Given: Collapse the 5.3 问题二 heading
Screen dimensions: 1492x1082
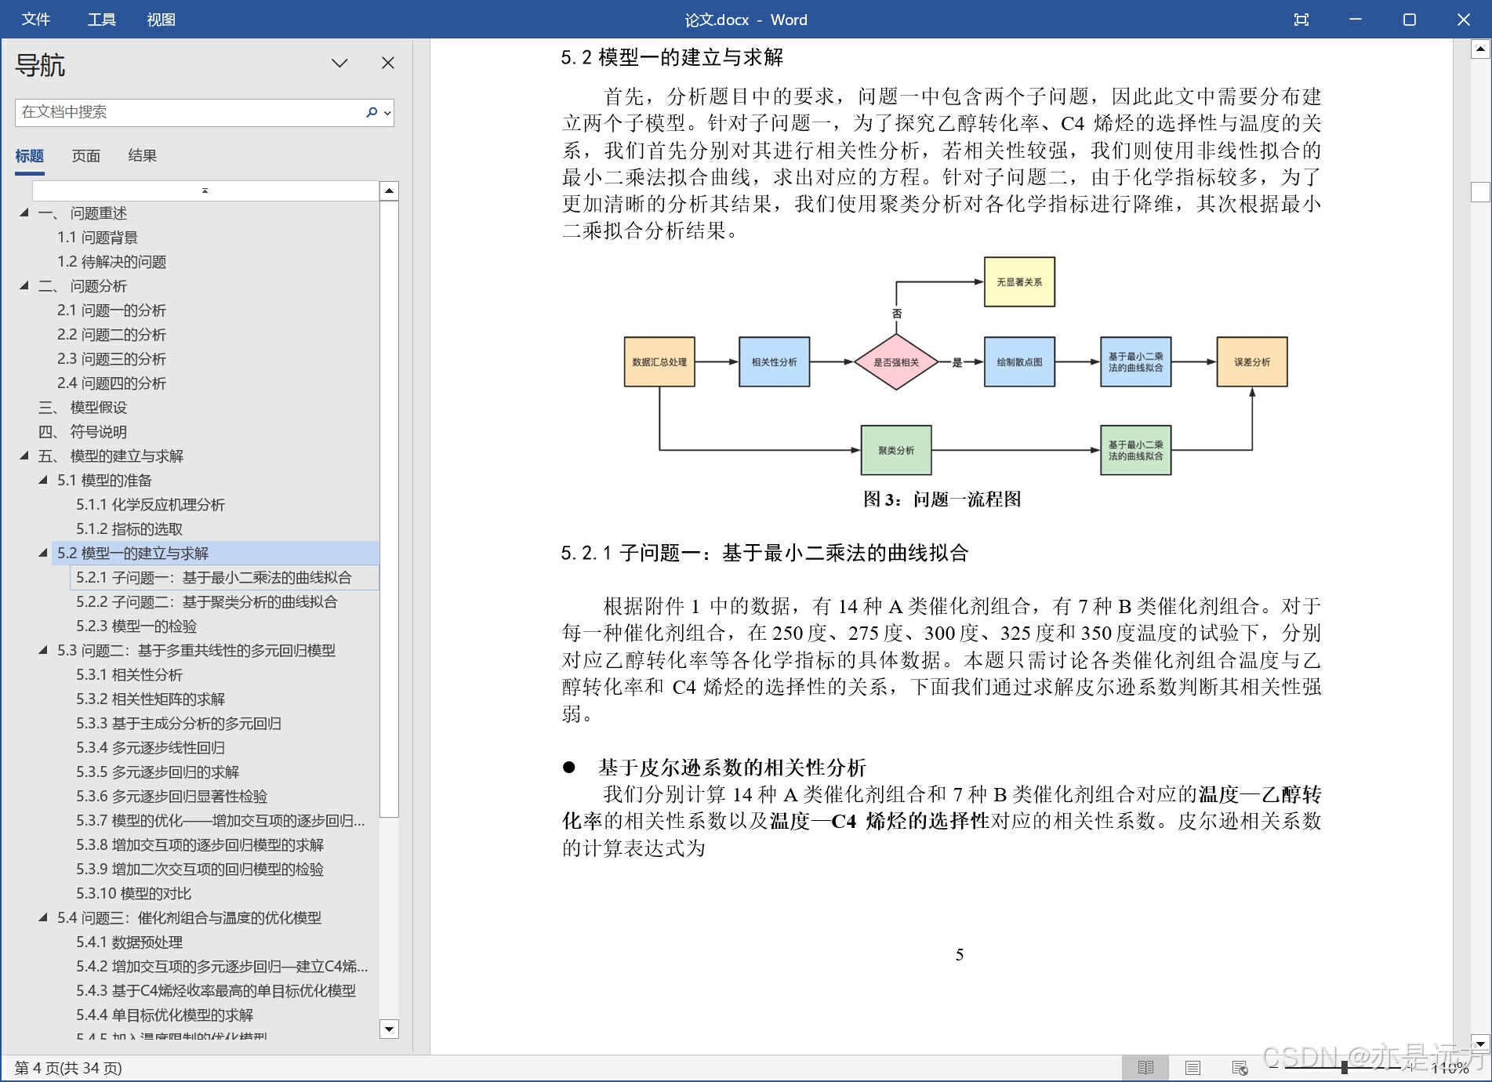Looking at the screenshot, I should 43,650.
